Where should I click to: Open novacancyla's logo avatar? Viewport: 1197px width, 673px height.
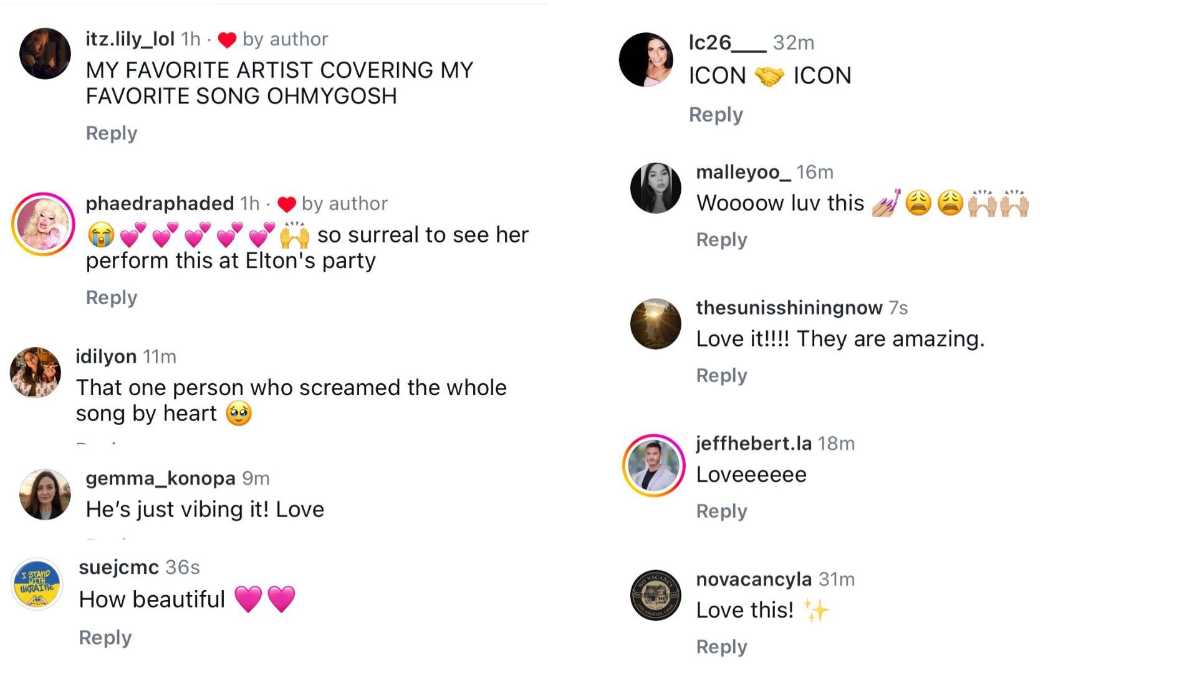655,595
